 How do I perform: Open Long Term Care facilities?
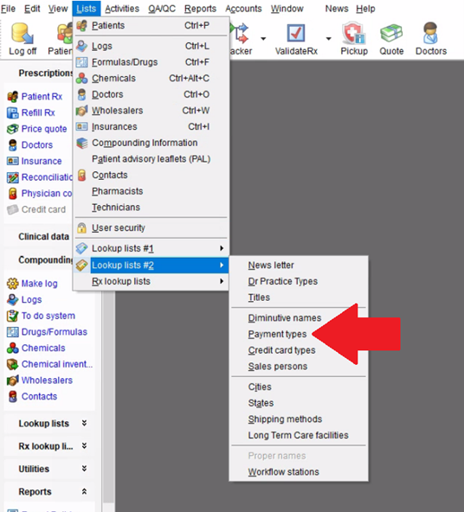pos(299,435)
